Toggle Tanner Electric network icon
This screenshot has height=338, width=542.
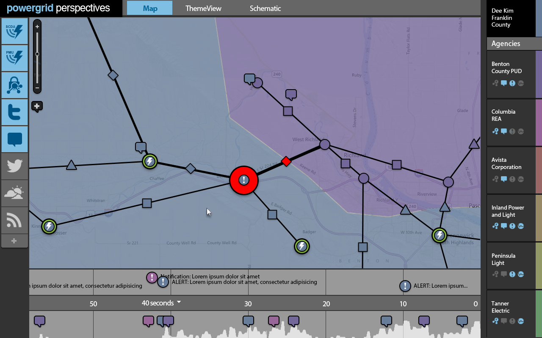(495, 322)
